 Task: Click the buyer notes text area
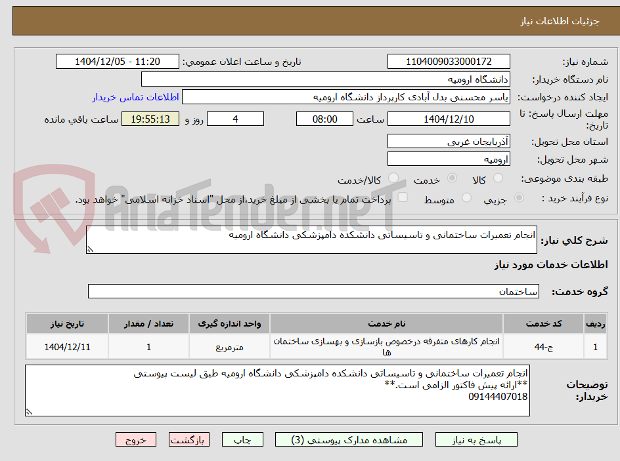point(277,390)
